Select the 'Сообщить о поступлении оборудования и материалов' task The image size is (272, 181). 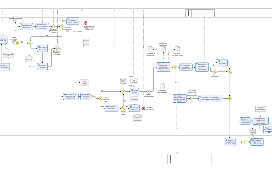point(210,99)
